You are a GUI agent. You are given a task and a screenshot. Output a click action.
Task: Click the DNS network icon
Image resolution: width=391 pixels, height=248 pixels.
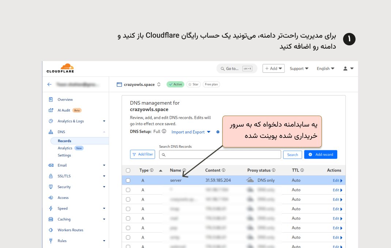tap(51, 132)
